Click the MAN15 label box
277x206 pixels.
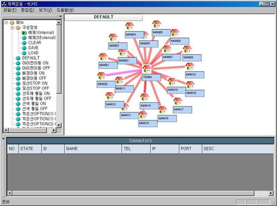(x=148, y=123)
